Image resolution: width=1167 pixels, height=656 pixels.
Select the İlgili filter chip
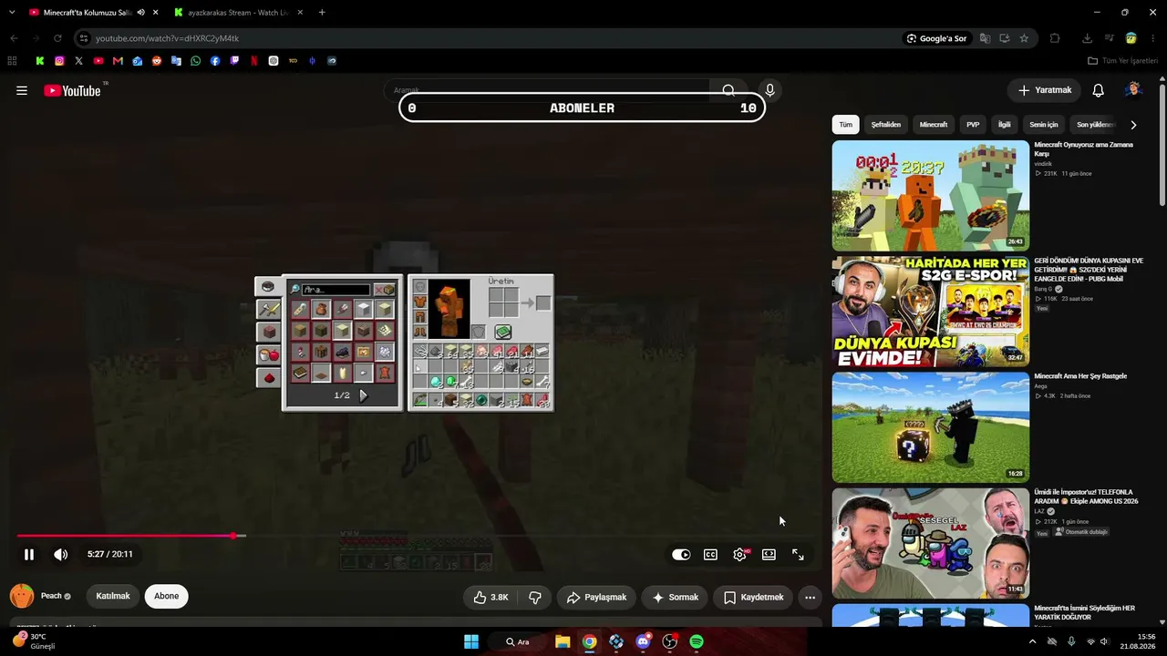pyautogui.click(x=1005, y=125)
